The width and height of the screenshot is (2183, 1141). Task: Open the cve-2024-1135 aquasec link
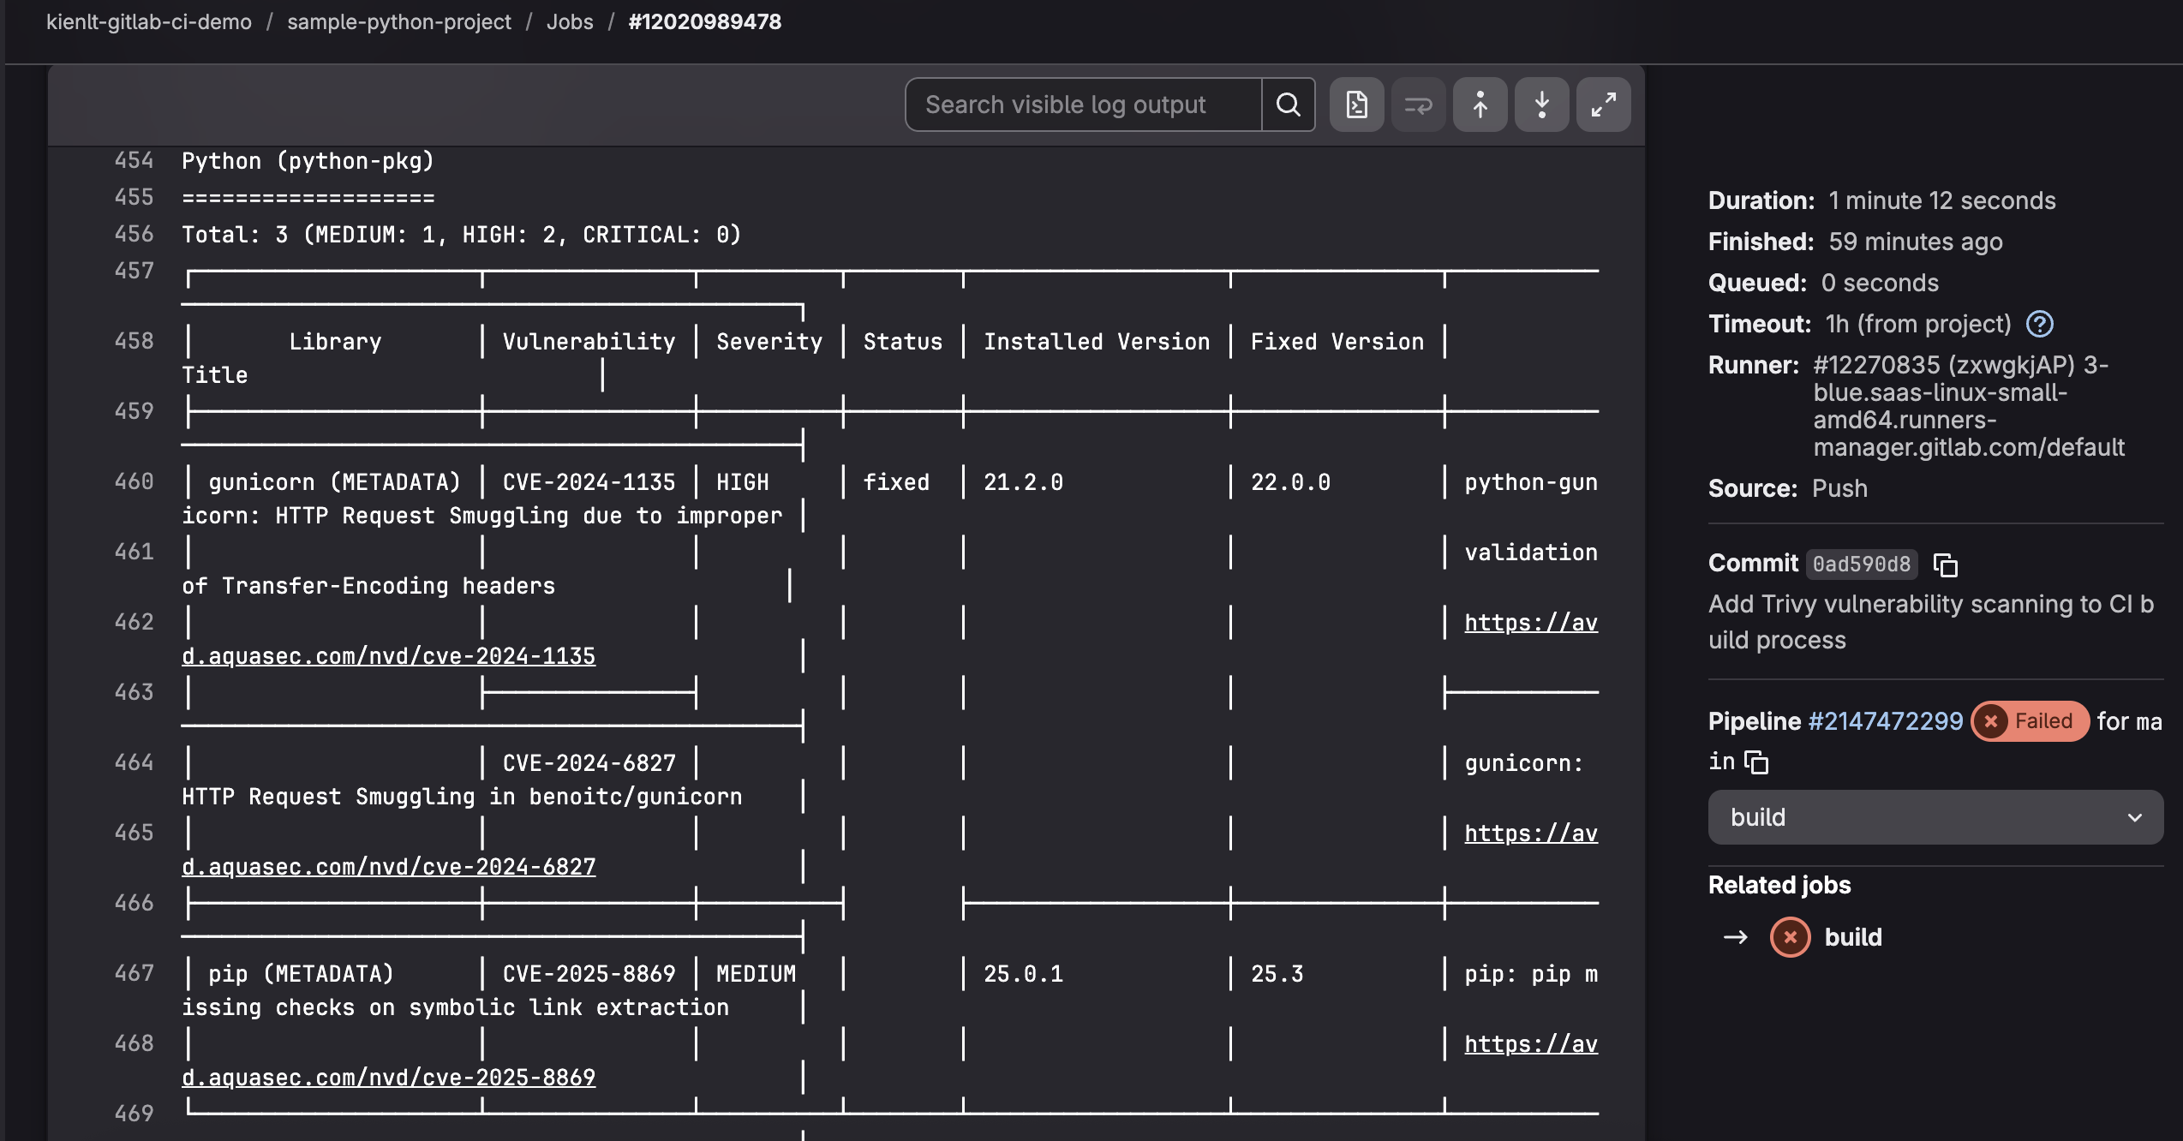coord(388,656)
